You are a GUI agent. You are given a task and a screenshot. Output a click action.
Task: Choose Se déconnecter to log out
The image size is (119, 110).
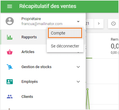tap(65, 46)
